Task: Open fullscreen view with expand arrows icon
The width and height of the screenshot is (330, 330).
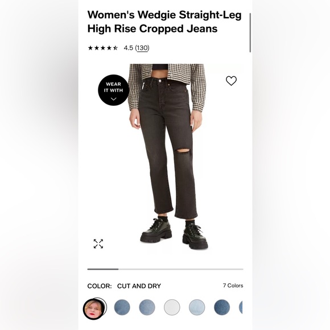Action: [x=98, y=244]
